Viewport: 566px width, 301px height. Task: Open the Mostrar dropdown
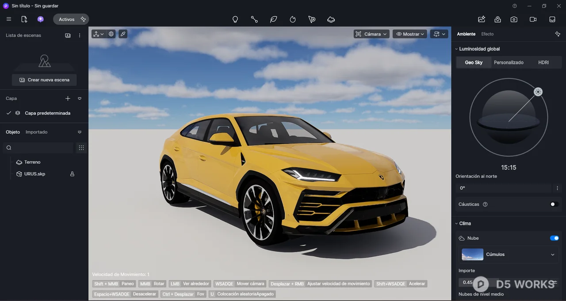click(410, 34)
